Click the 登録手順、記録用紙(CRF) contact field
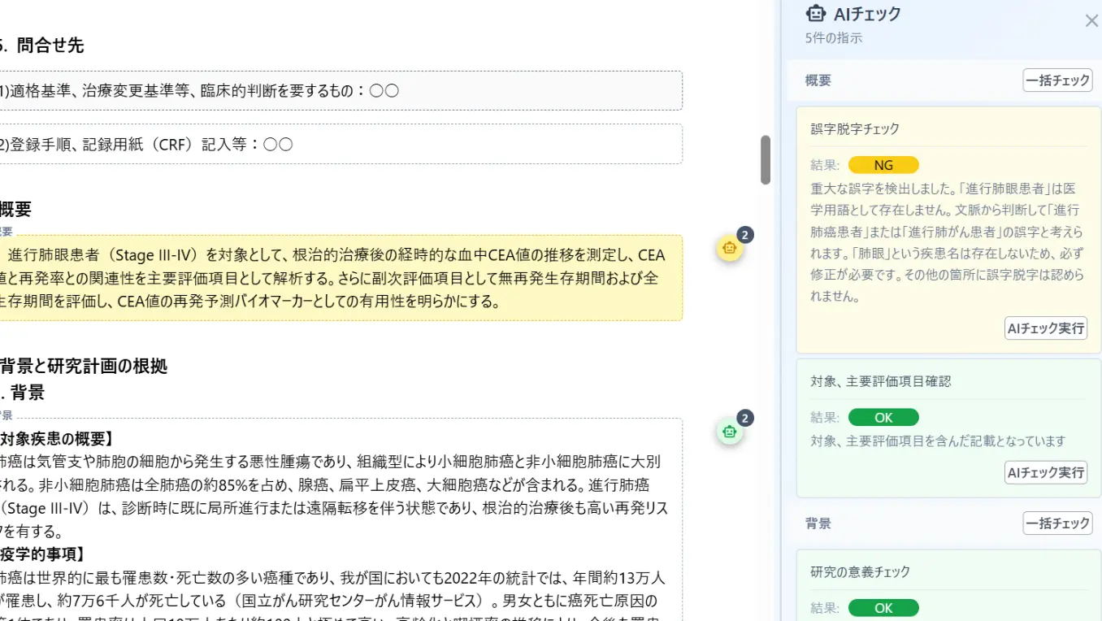 pyautogui.click(x=340, y=144)
